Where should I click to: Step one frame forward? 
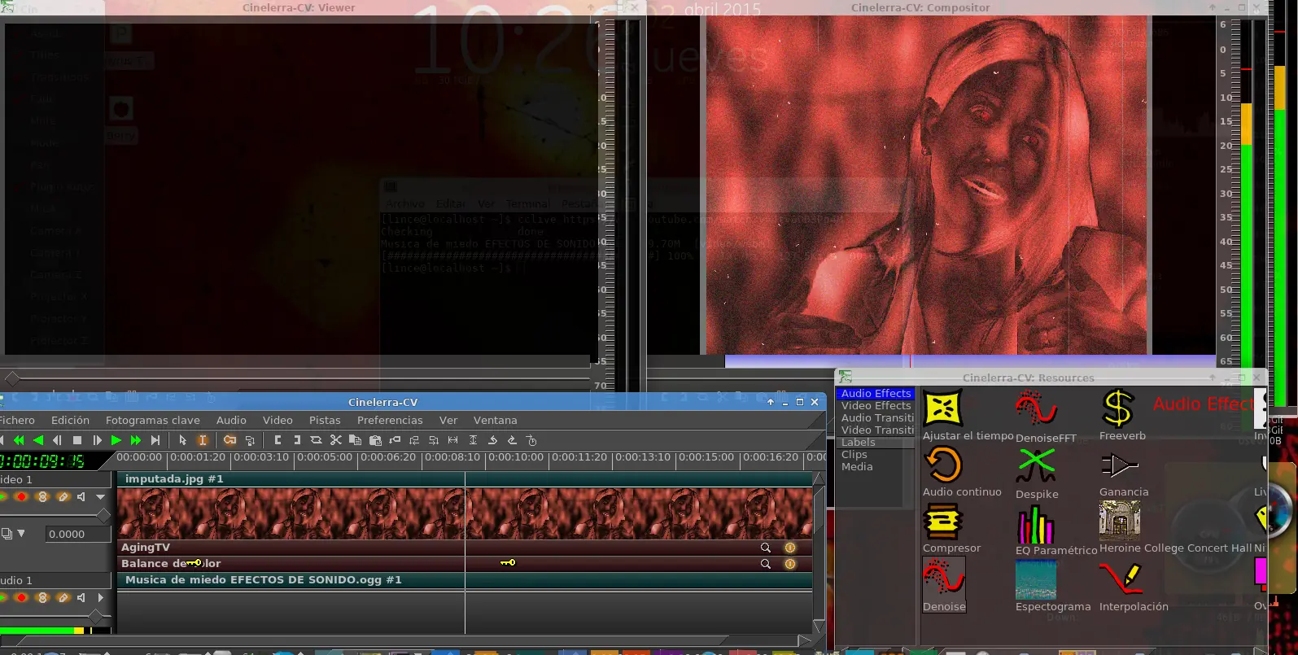[x=97, y=440]
